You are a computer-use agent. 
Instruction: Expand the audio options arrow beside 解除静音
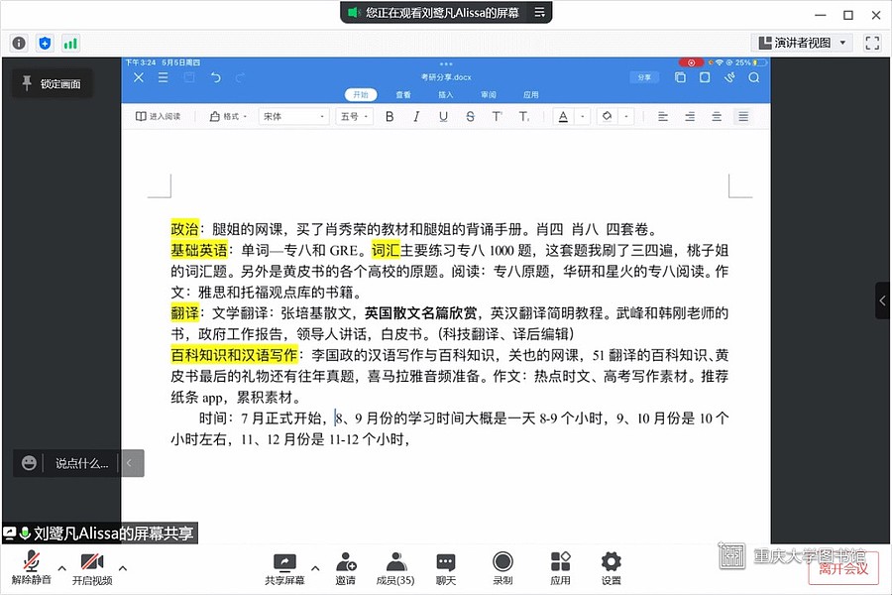pos(61,568)
